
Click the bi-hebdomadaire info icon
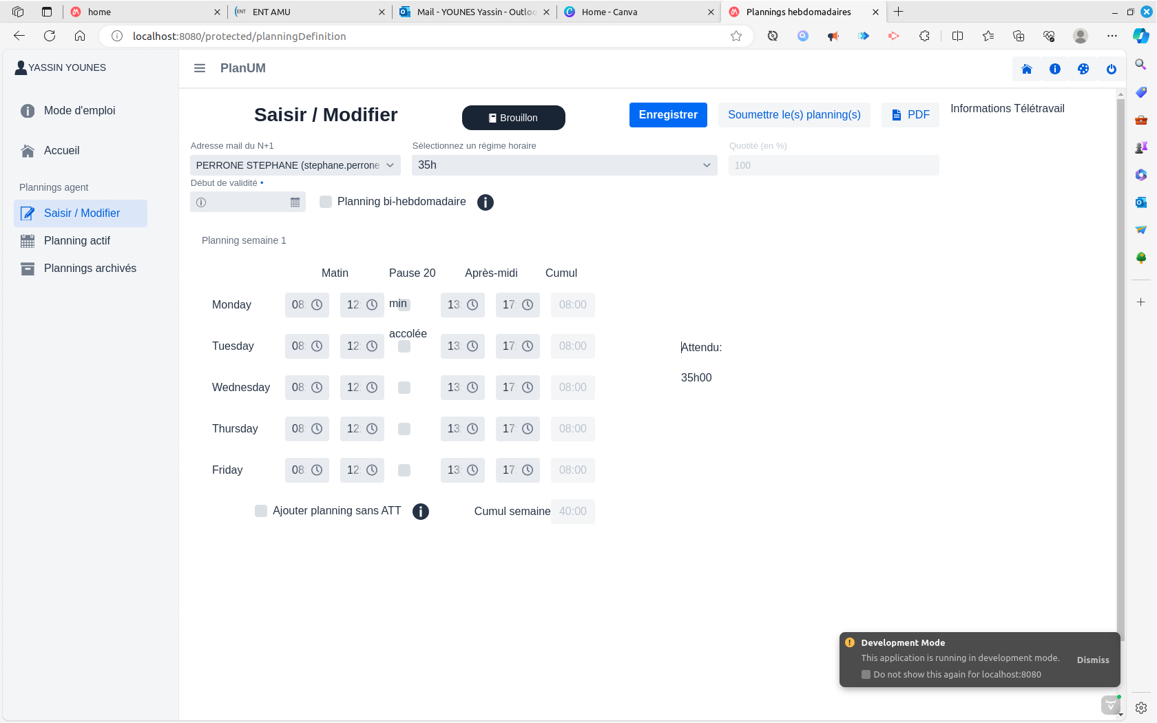pos(486,202)
